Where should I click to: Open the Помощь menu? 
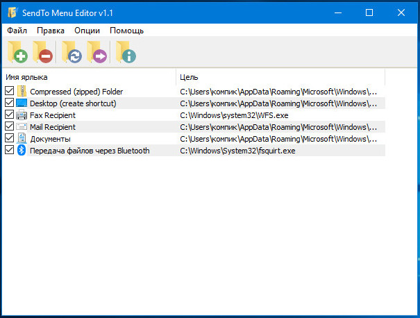click(127, 31)
